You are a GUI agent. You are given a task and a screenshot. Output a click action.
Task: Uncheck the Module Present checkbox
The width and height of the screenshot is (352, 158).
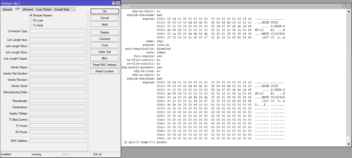click(31, 15)
